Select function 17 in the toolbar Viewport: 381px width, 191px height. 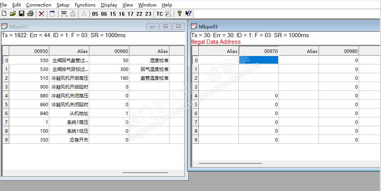(x=131, y=14)
